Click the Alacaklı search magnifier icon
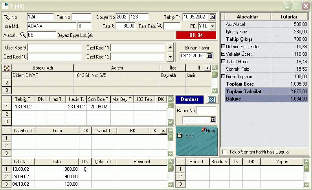The width and height of the screenshot is (312, 190). pyautogui.click(x=23, y=35)
